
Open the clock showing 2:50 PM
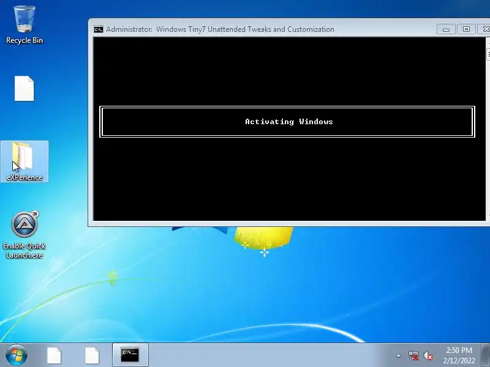tap(459, 355)
